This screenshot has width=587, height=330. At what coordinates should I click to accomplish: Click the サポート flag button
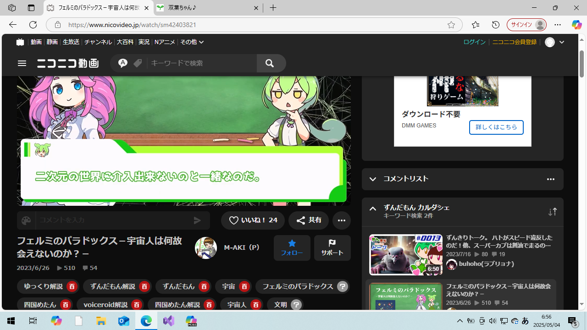pos(332,248)
